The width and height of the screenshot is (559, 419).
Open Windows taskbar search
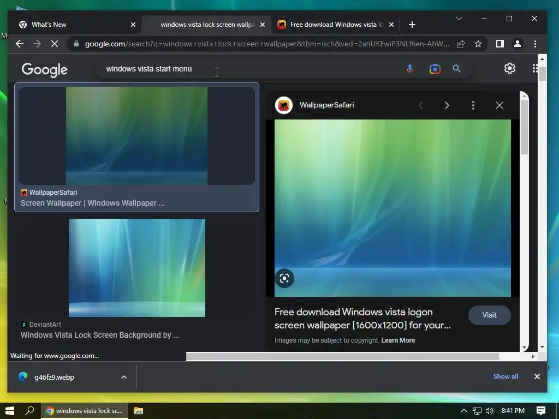29,411
